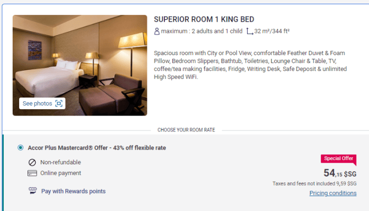Image resolution: width=369 pixels, height=211 pixels.
Task: Click the Rewards points coins icon
Action: pos(33,190)
